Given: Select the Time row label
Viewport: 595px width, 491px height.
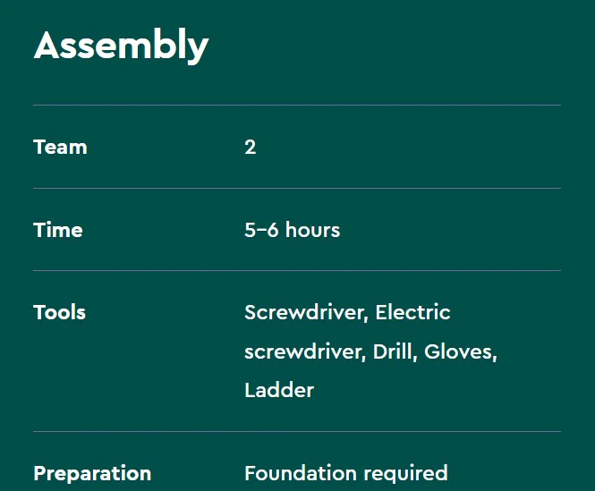Looking at the screenshot, I should (58, 230).
